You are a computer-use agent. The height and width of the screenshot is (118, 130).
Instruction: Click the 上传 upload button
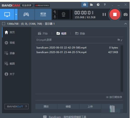[90, 107]
